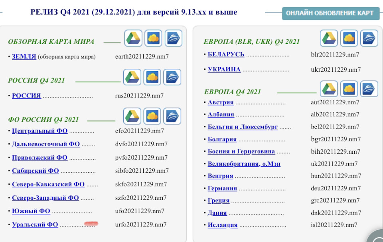Click file name blr20211229.nm7
The height and width of the screenshot is (242, 383).
click(335, 55)
